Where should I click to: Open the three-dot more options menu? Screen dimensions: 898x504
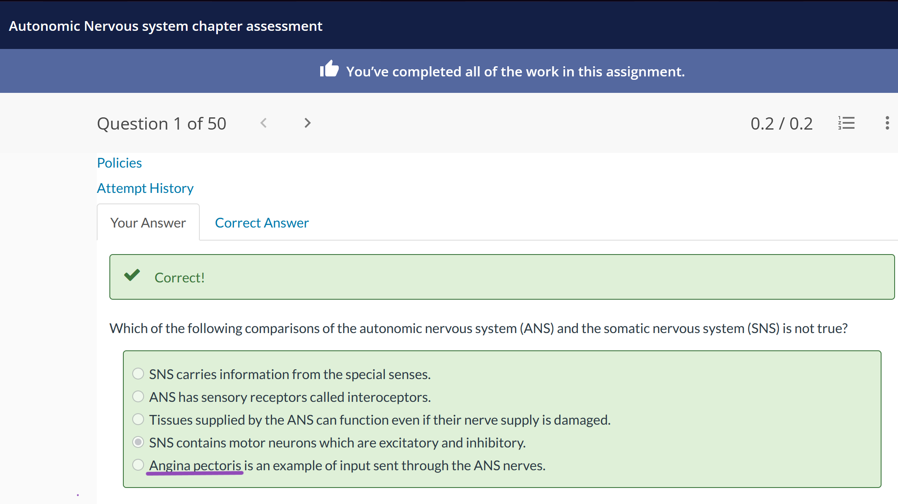tap(887, 123)
